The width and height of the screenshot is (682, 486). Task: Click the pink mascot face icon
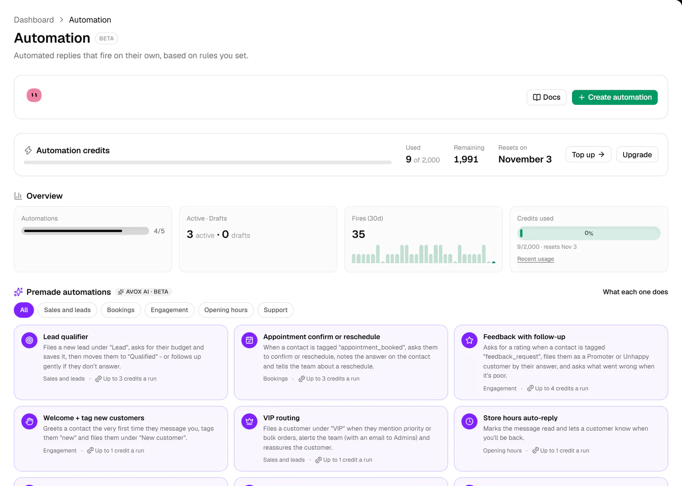[34, 95]
